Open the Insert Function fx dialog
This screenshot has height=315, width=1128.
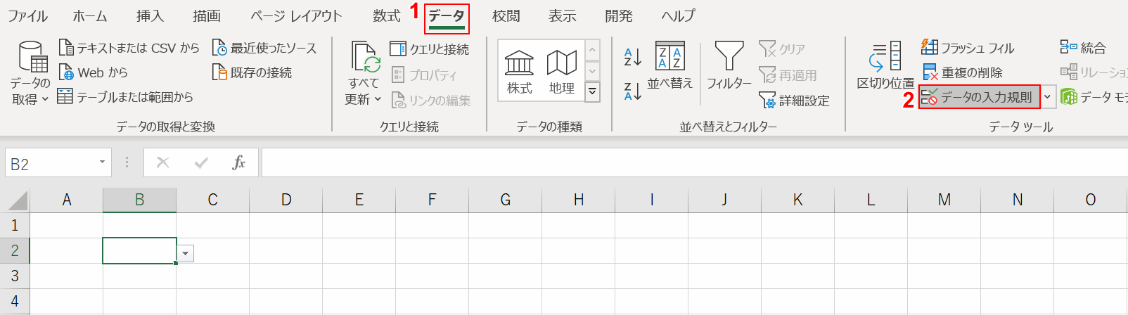(239, 163)
